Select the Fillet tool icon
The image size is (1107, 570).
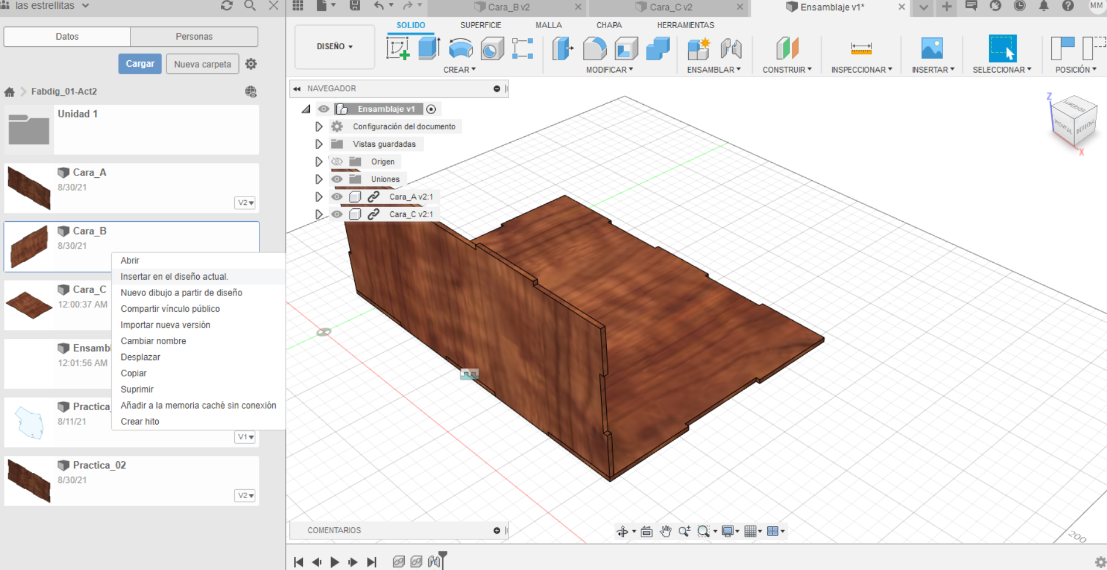pyautogui.click(x=594, y=48)
